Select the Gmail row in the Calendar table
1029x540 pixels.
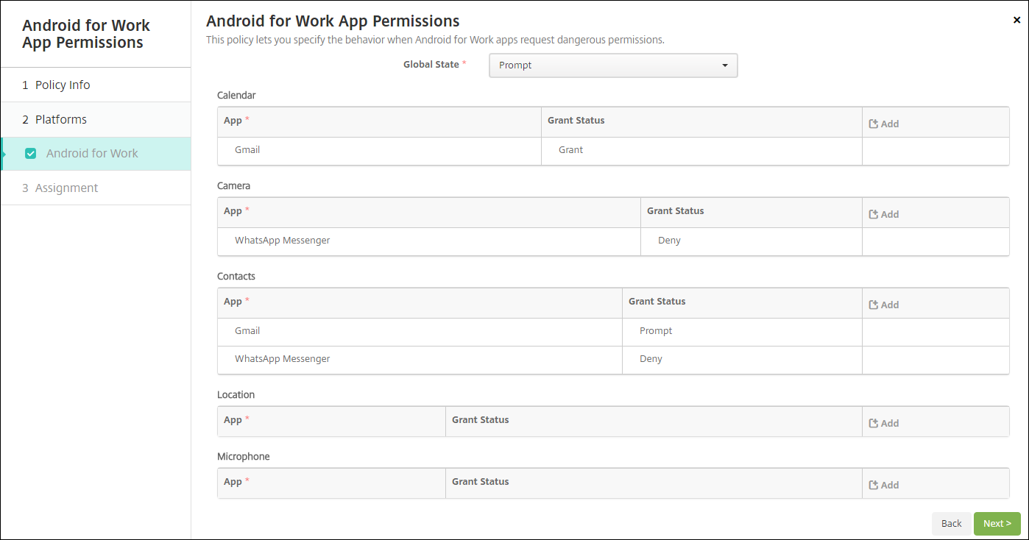tap(247, 150)
